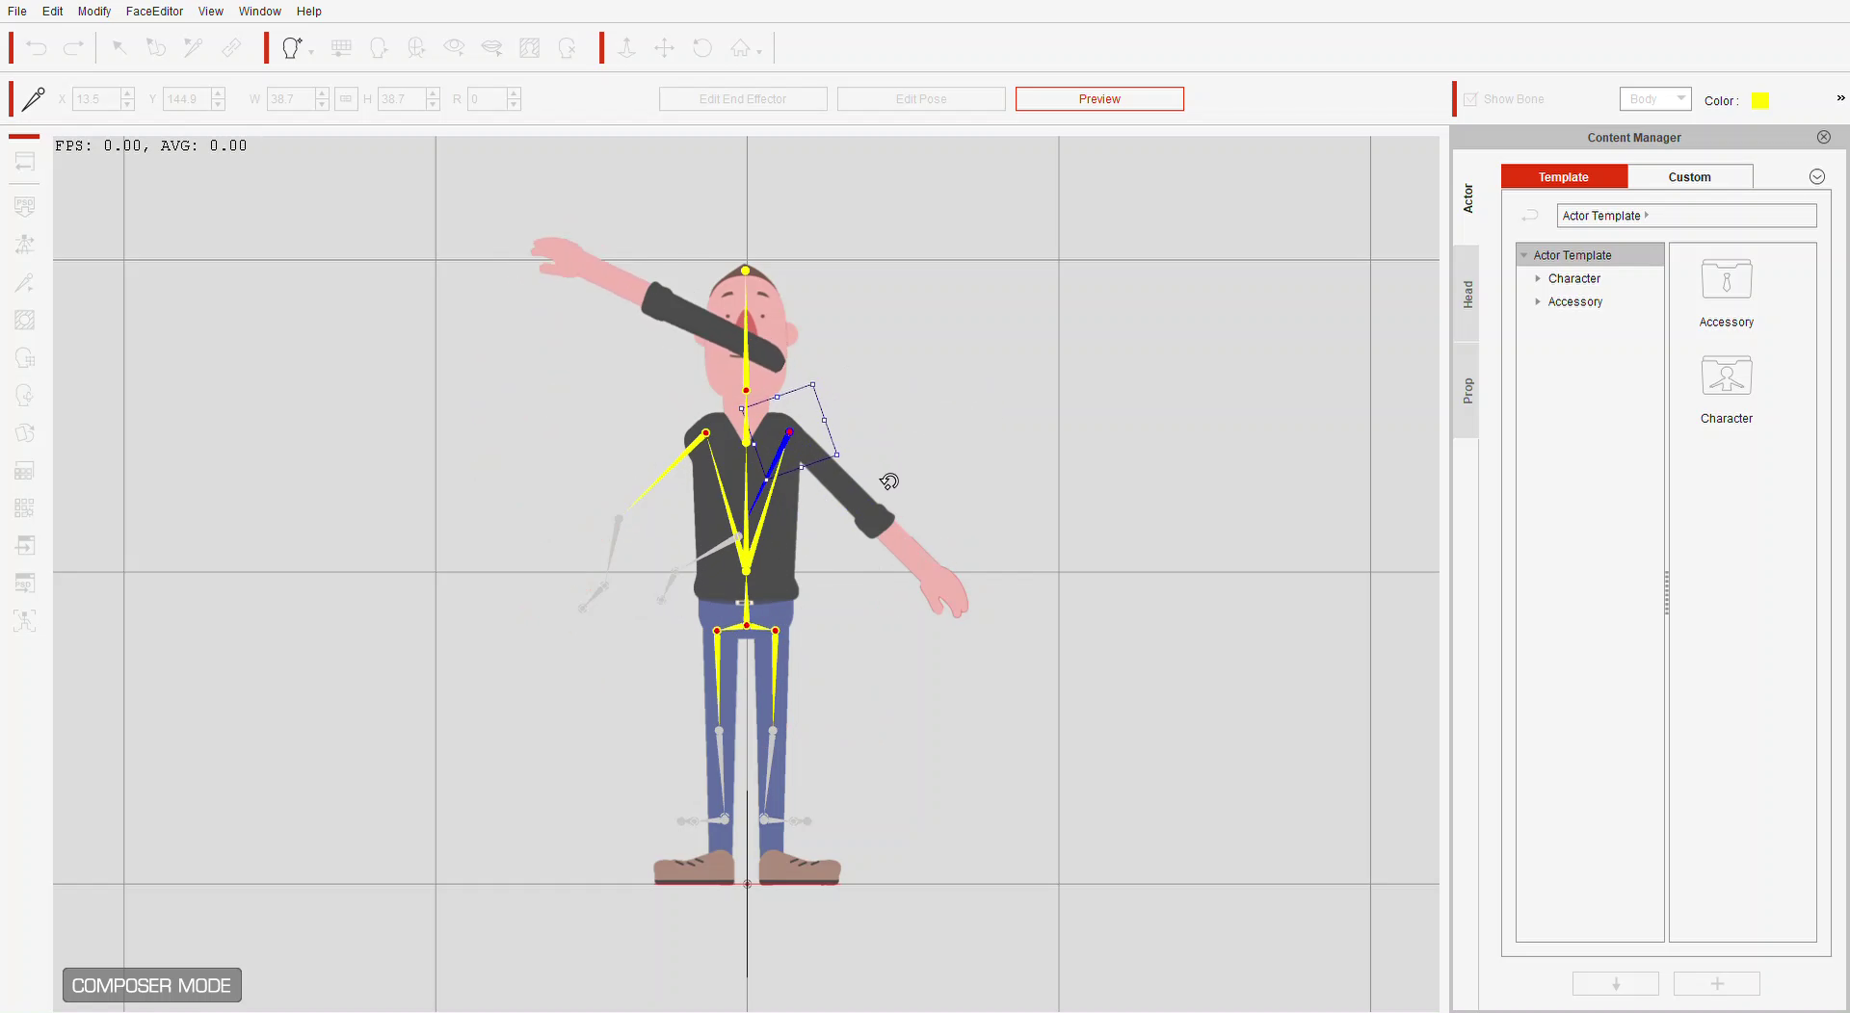Collapse the Actor Template tree node
This screenshot has height=1013, width=1850.
pos(1524,255)
